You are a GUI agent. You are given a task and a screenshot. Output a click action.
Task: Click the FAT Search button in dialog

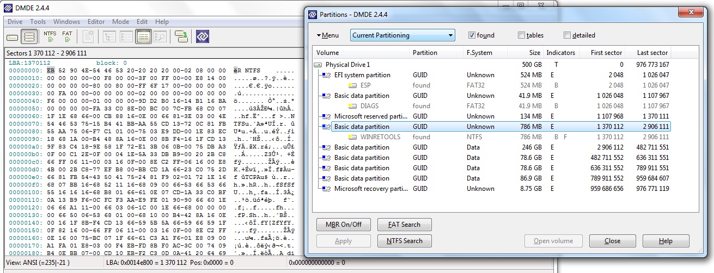pos(404,224)
